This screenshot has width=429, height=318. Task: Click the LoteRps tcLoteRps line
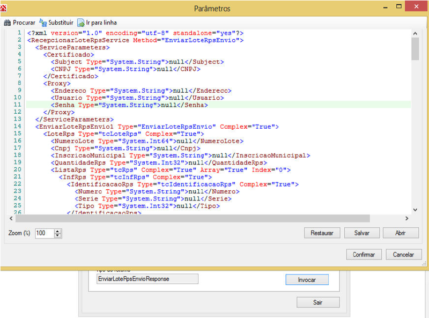pyautogui.click(x=123, y=134)
